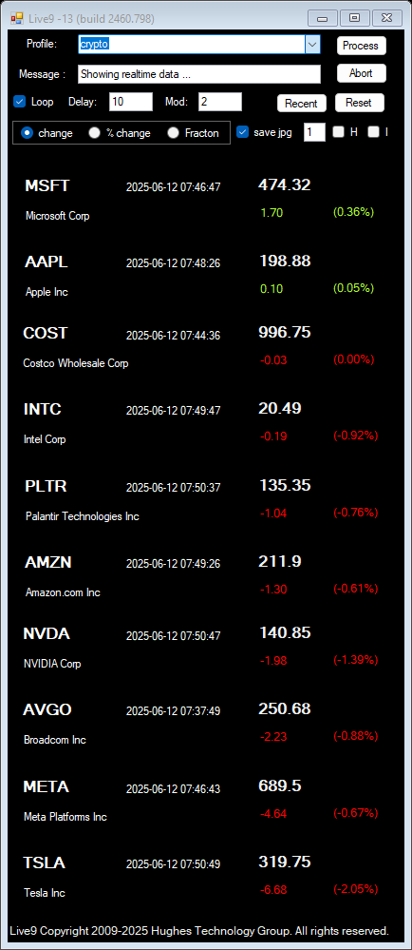Click the Delay input field
Image resolution: width=412 pixels, height=950 pixels.
(131, 102)
